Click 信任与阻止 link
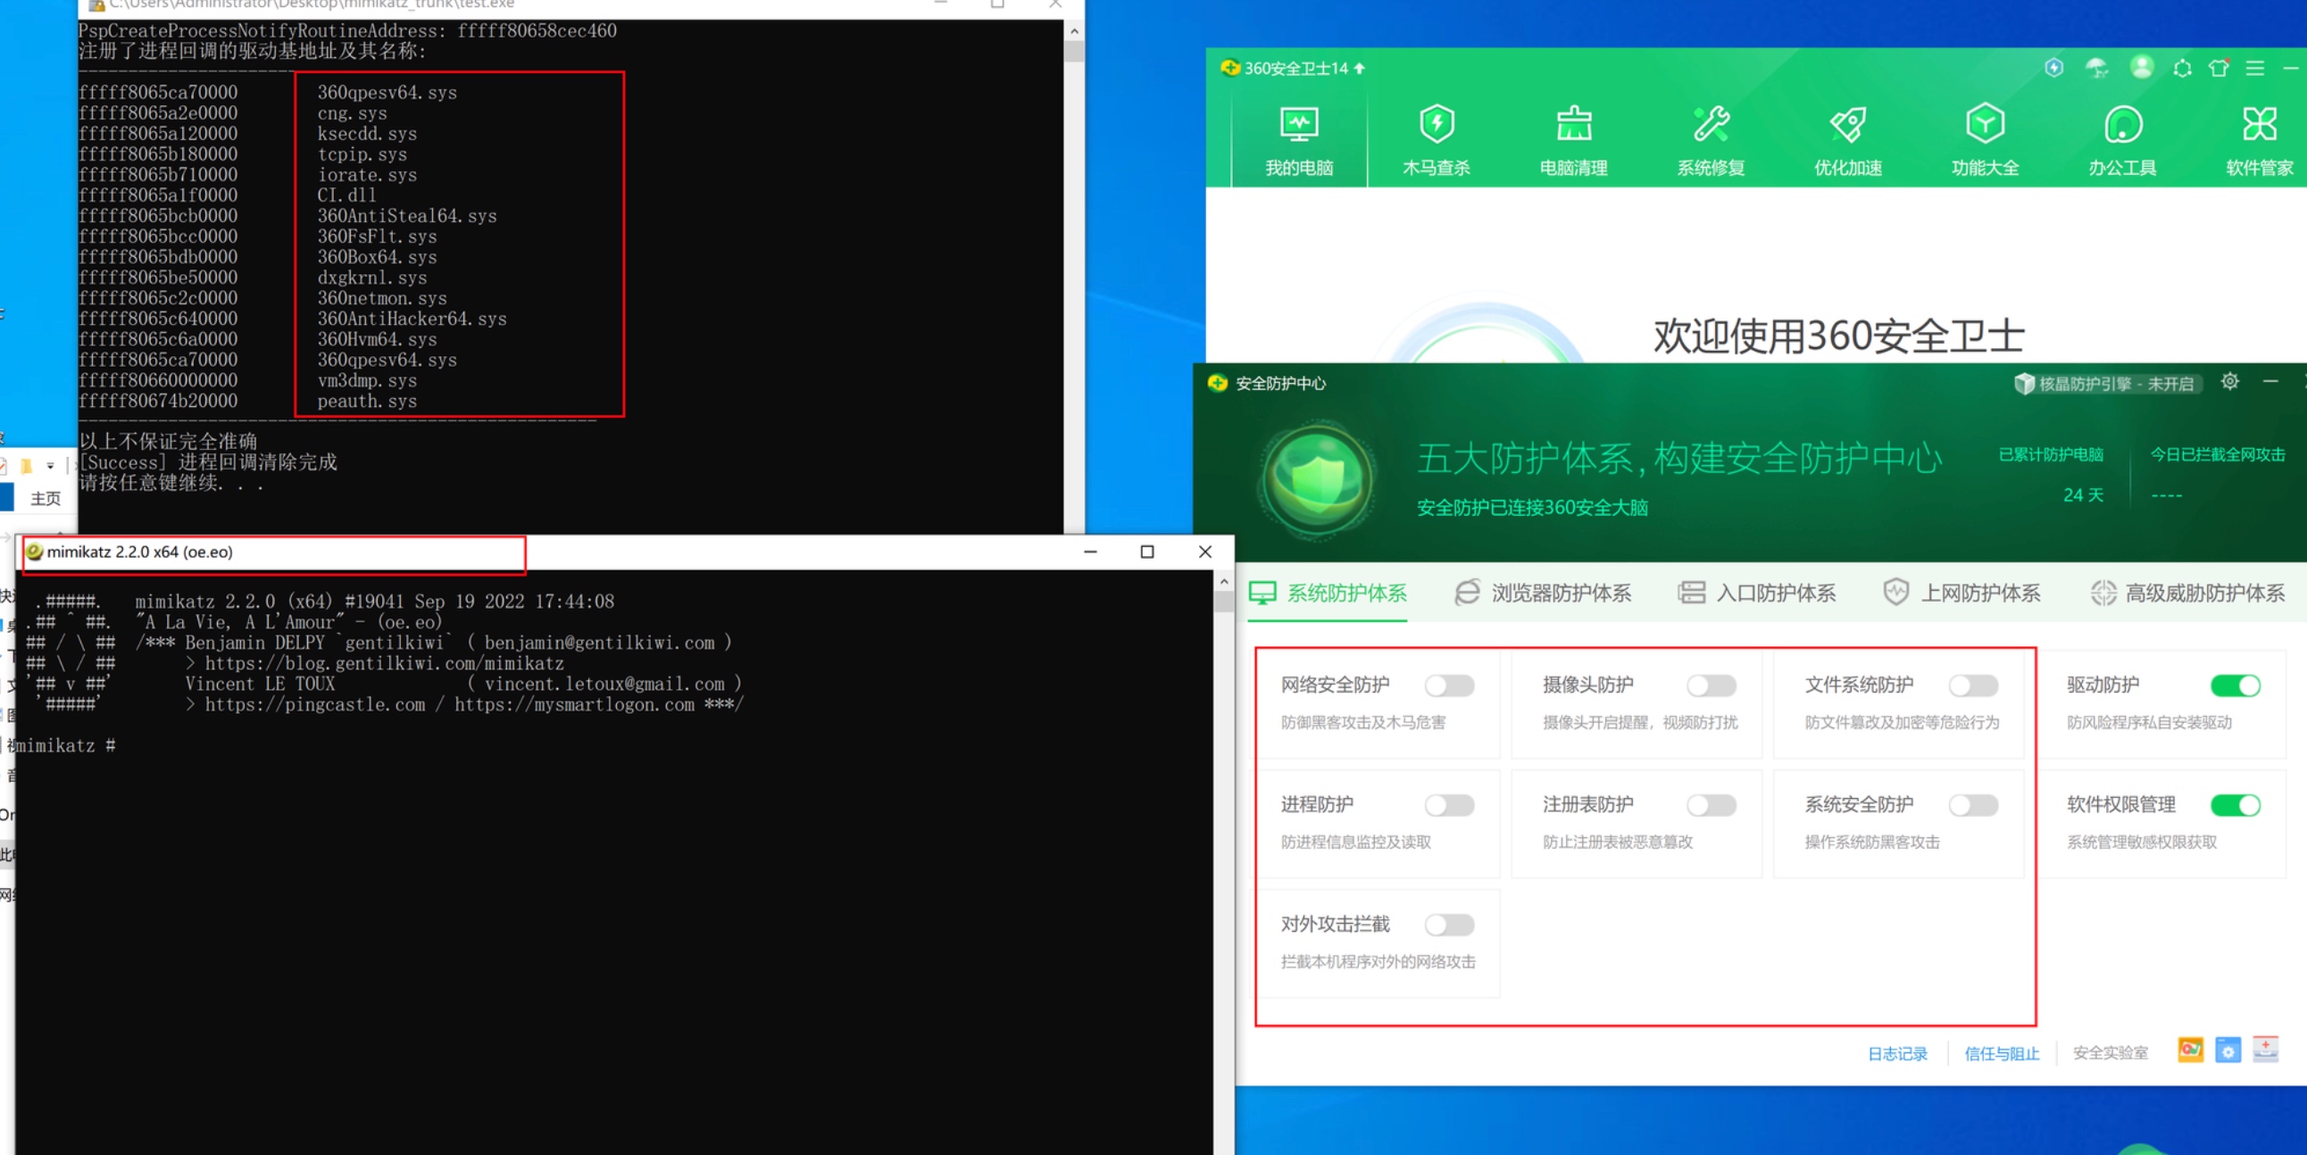The height and width of the screenshot is (1155, 2307). pyautogui.click(x=2001, y=1054)
